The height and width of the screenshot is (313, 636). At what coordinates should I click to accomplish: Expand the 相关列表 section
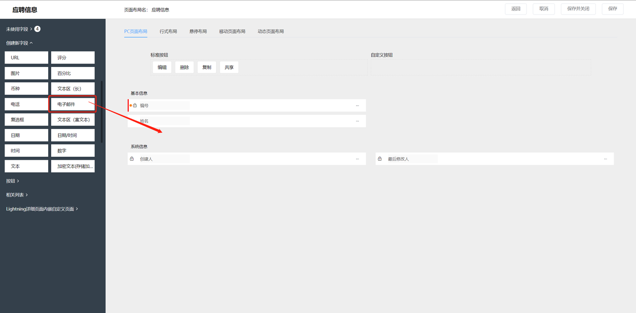17,195
